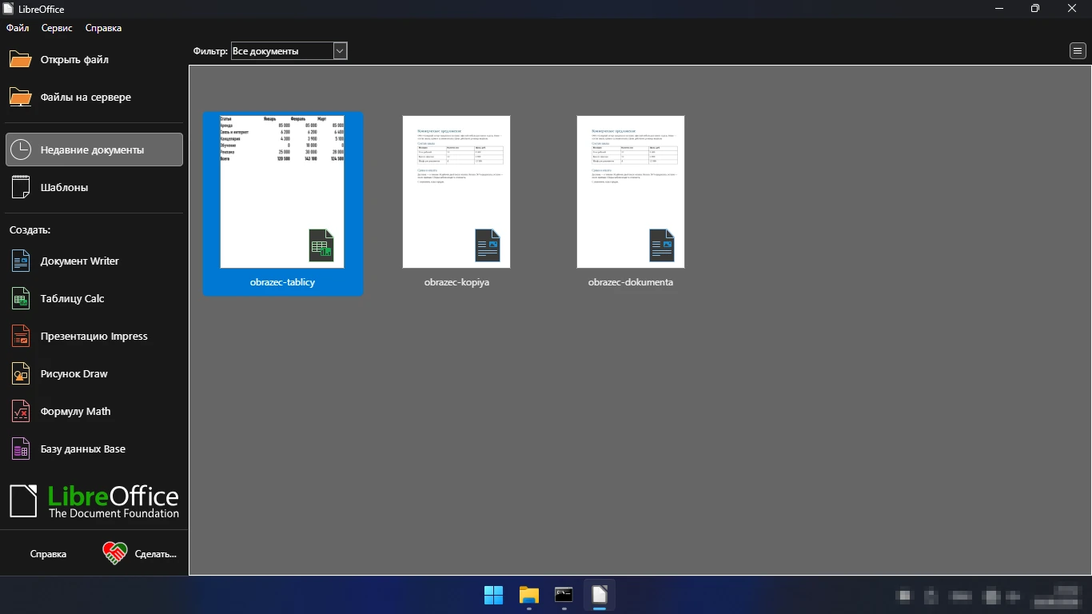Screen dimensions: 1092x614
Task: Click the Remote Files folder icon
Action: click(x=21, y=98)
